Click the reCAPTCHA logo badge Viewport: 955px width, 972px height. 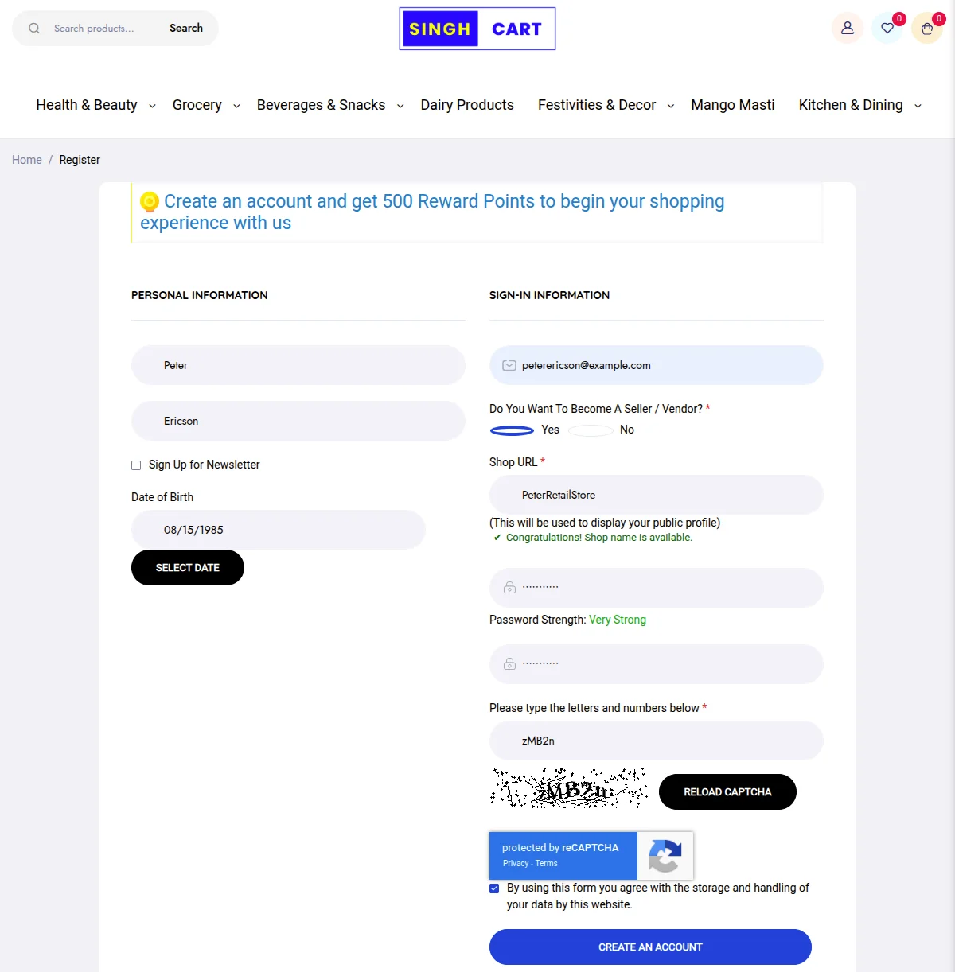(x=665, y=856)
